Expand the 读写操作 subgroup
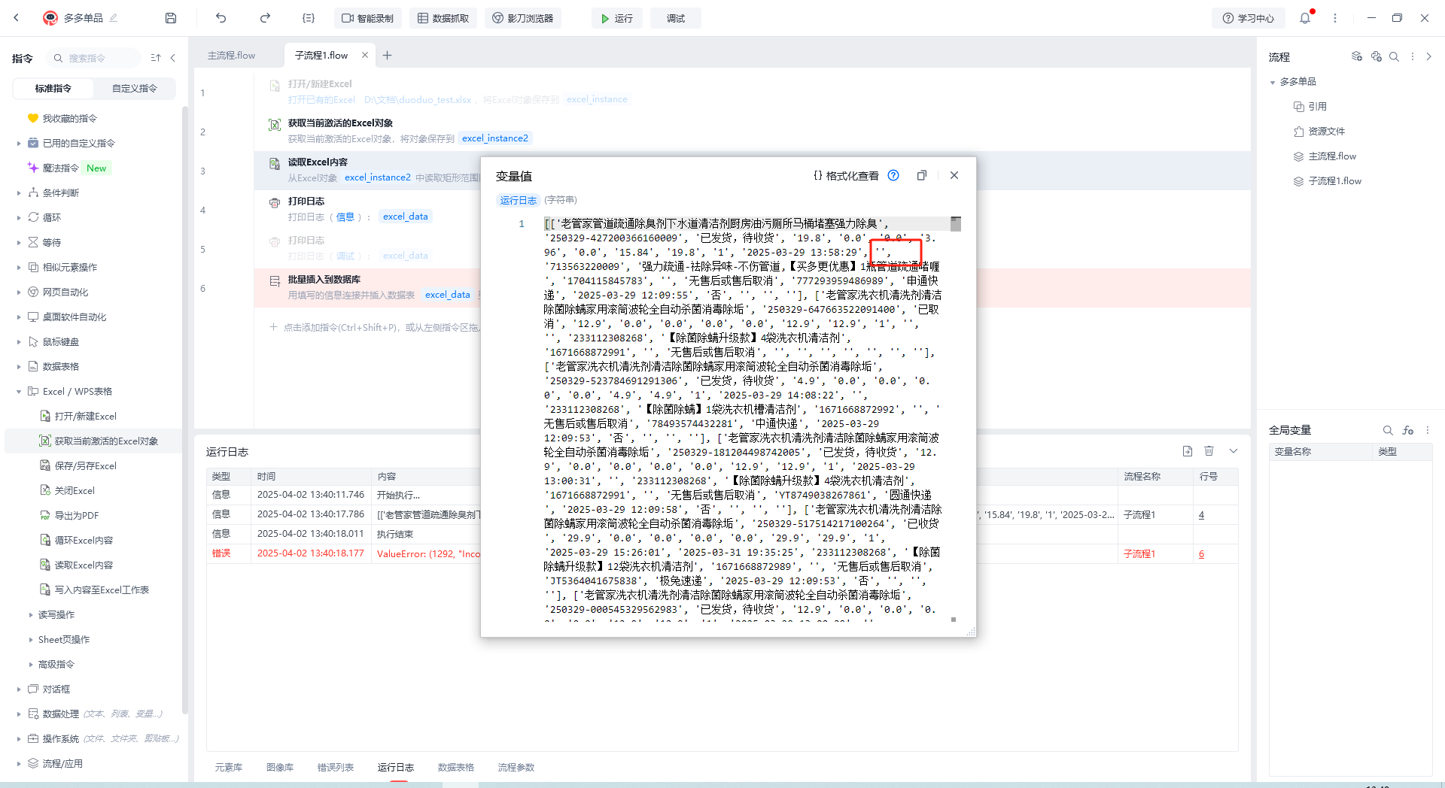The width and height of the screenshot is (1445, 788). pos(31,615)
